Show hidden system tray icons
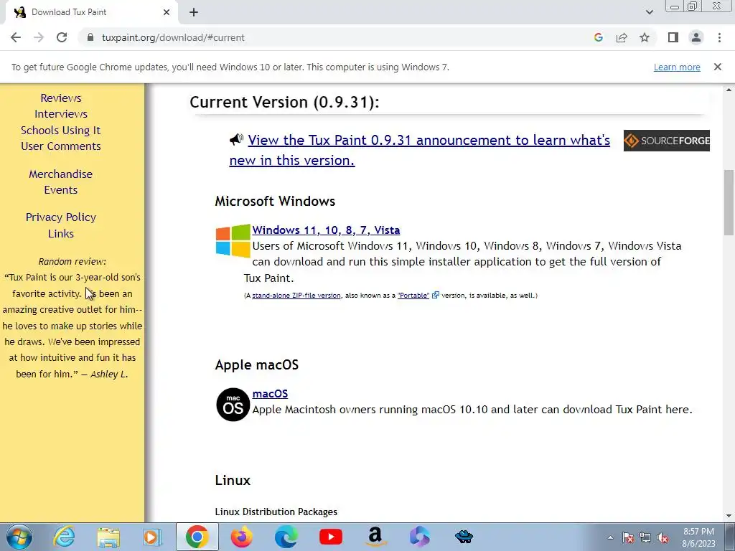 pyautogui.click(x=610, y=537)
